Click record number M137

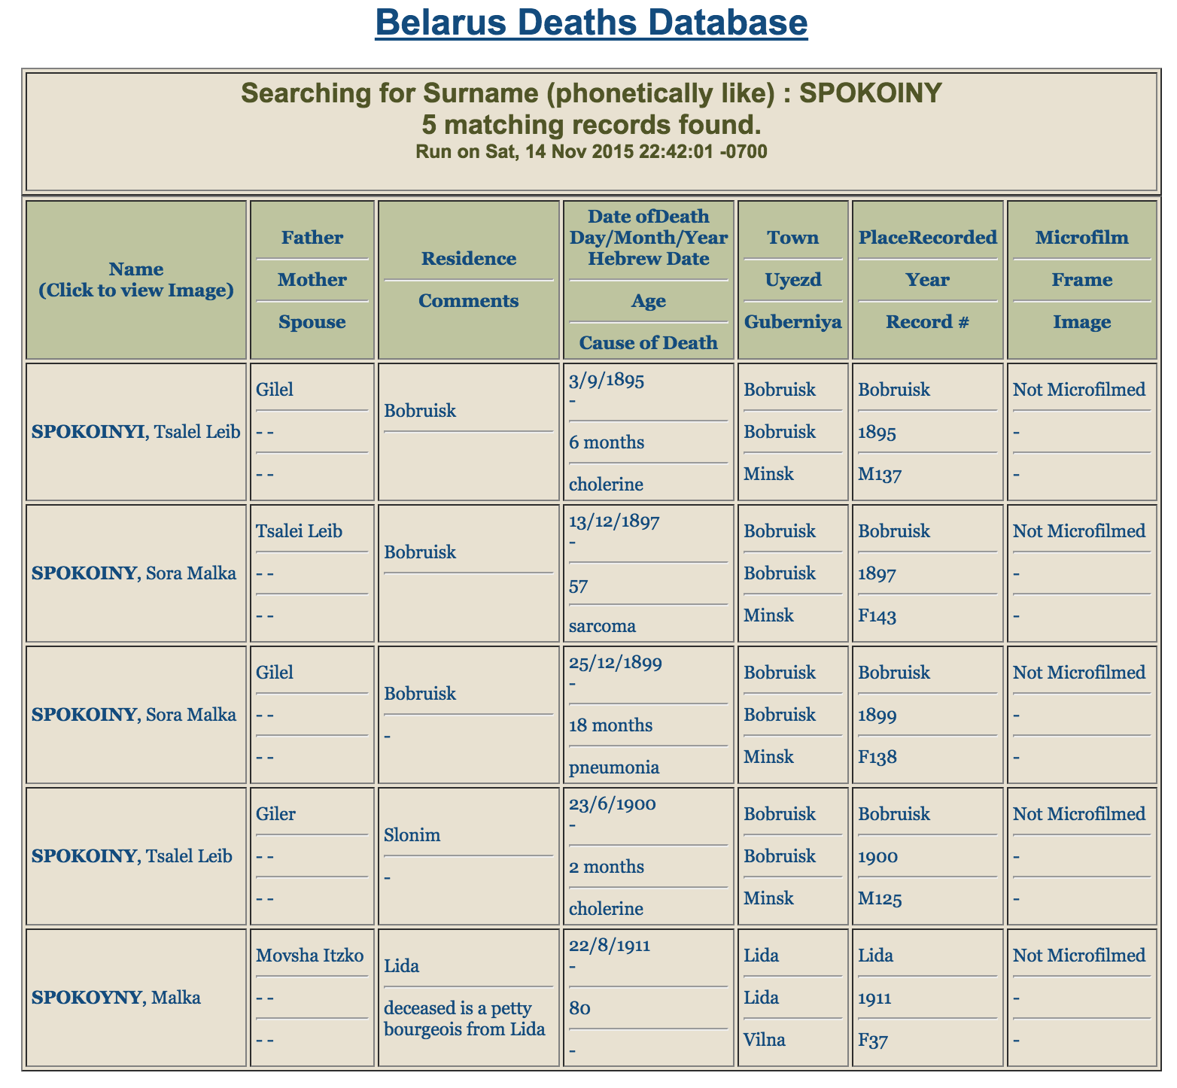880,474
